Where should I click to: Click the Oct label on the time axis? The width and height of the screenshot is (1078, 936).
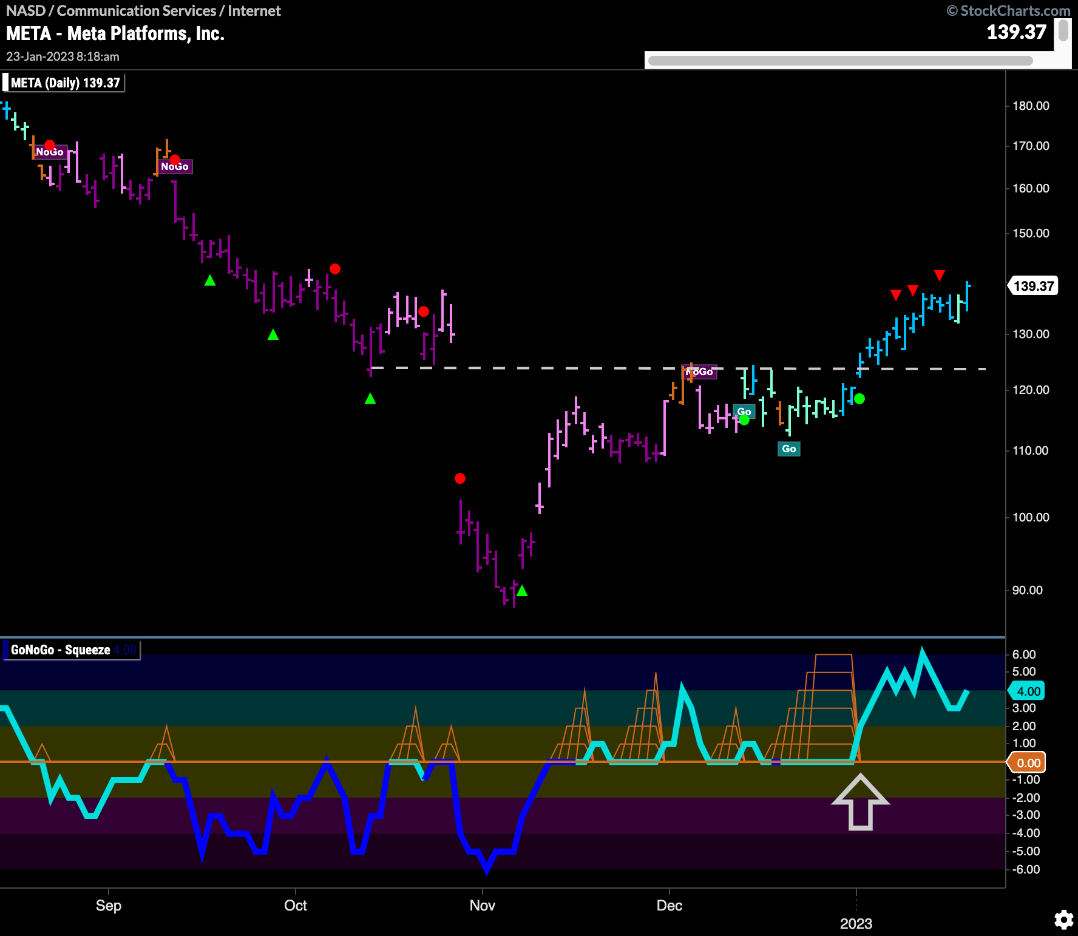point(296,906)
